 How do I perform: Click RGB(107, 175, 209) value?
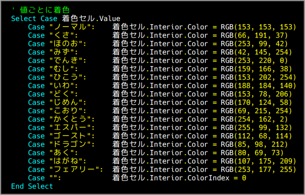point(259,161)
